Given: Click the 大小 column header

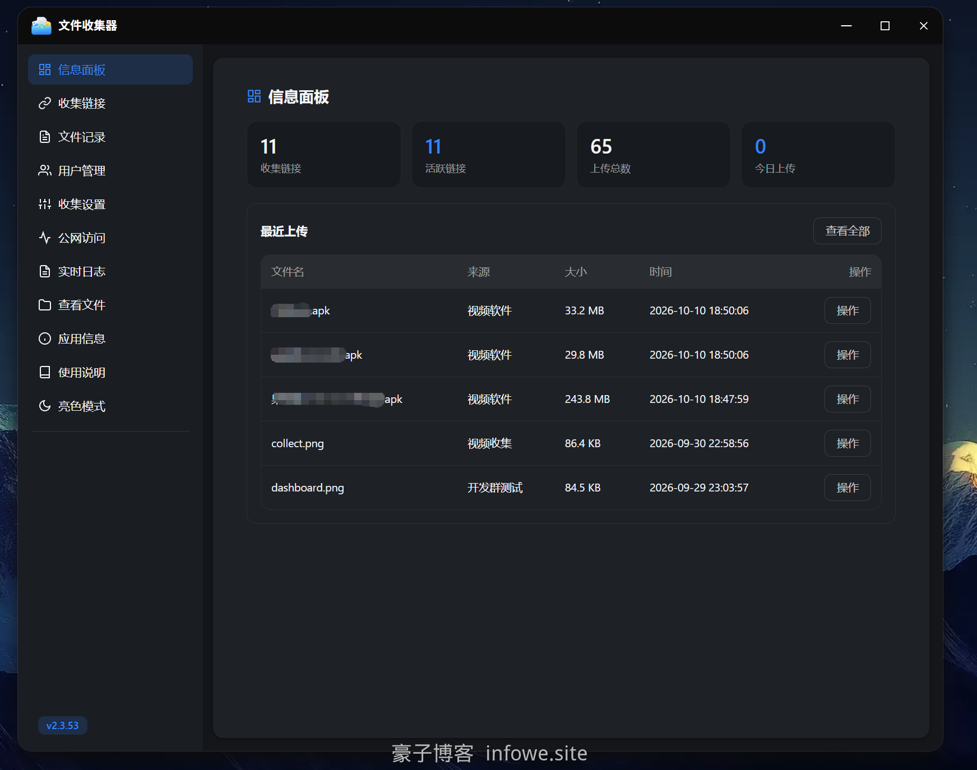Looking at the screenshot, I should click(576, 272).
